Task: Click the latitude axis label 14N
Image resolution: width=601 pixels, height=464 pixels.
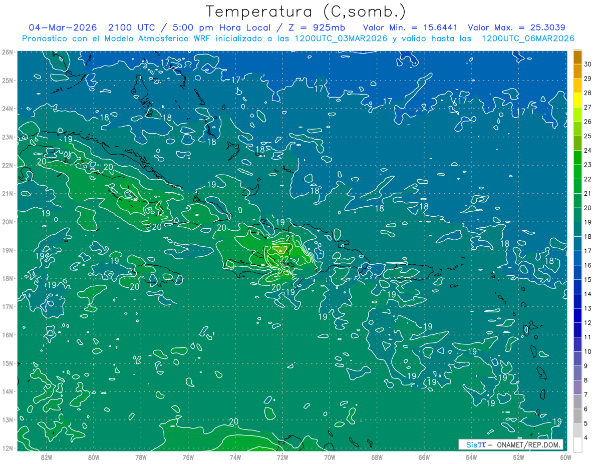Action: tap(8, 391)
